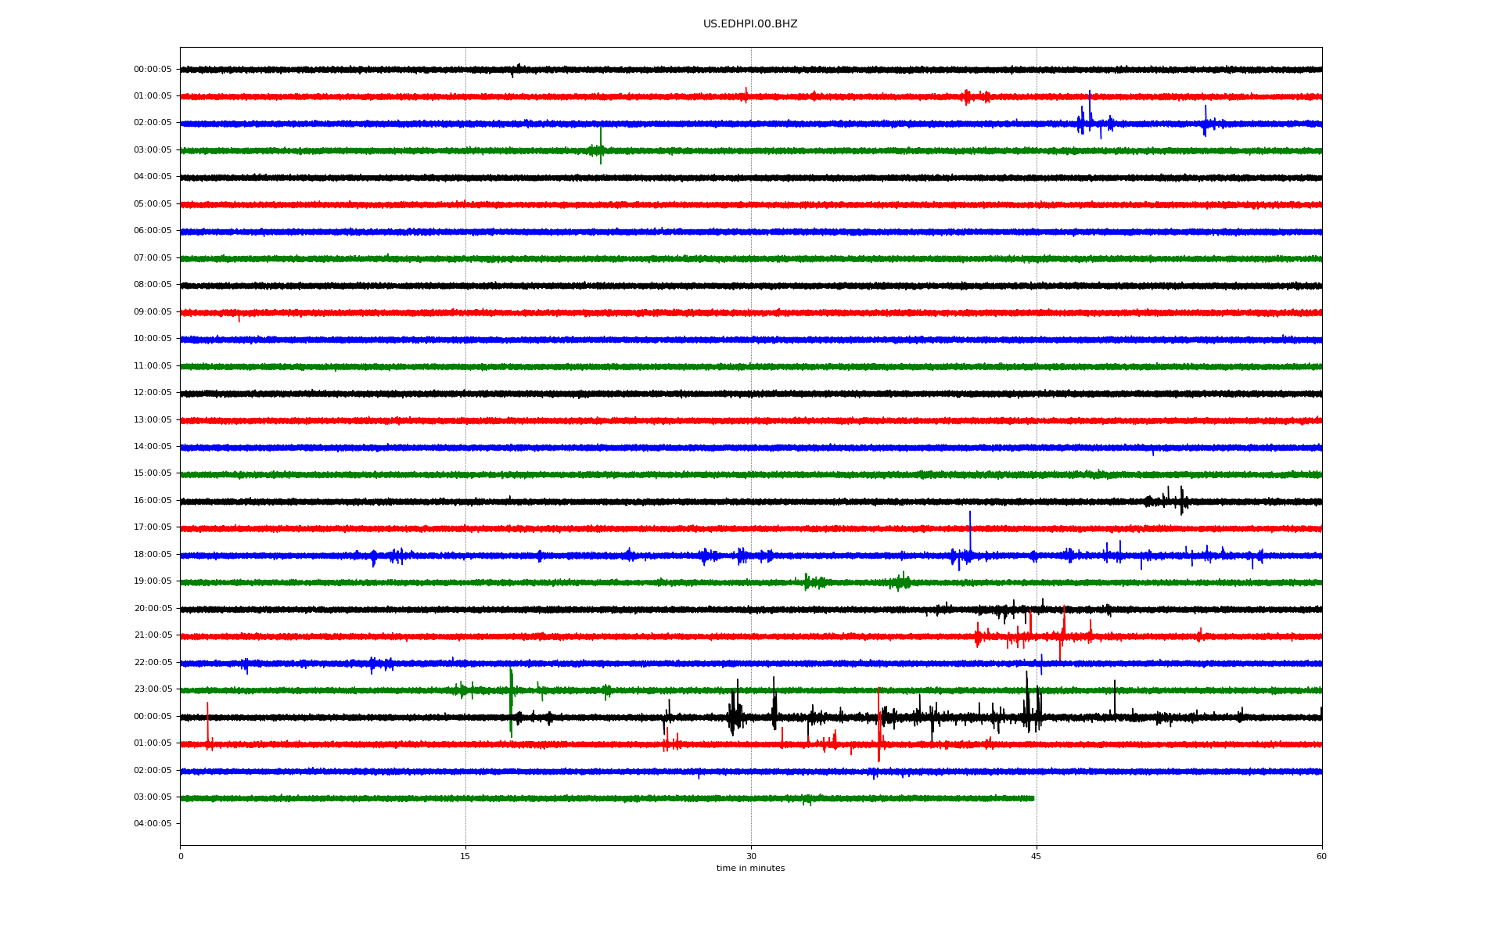Select the 16:00:05 row time label

[x=153, y=501]
